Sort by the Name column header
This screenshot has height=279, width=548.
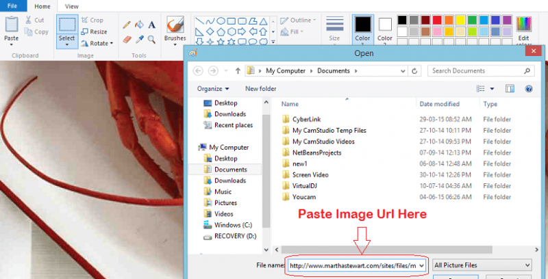coord(290,104)
